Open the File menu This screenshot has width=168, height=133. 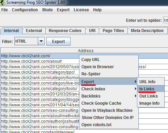(x=4, y=10)
